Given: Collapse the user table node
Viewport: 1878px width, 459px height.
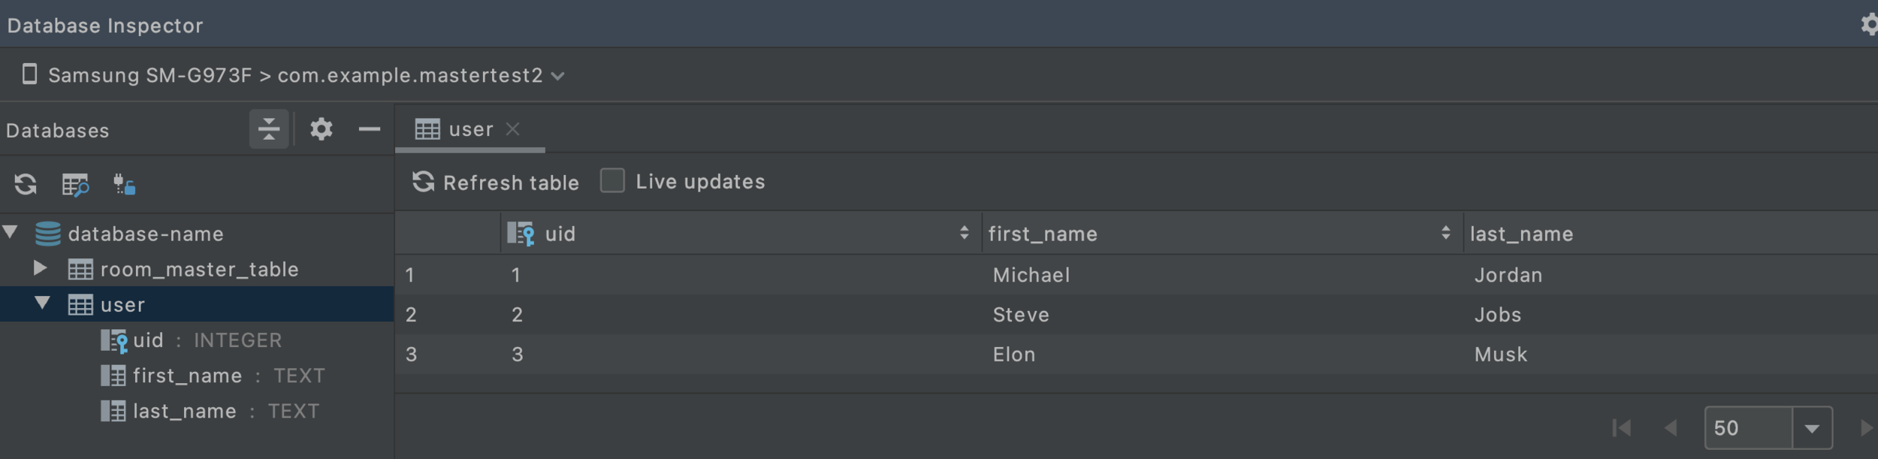Looking at the screenshot, I should (x=43, y=303).
